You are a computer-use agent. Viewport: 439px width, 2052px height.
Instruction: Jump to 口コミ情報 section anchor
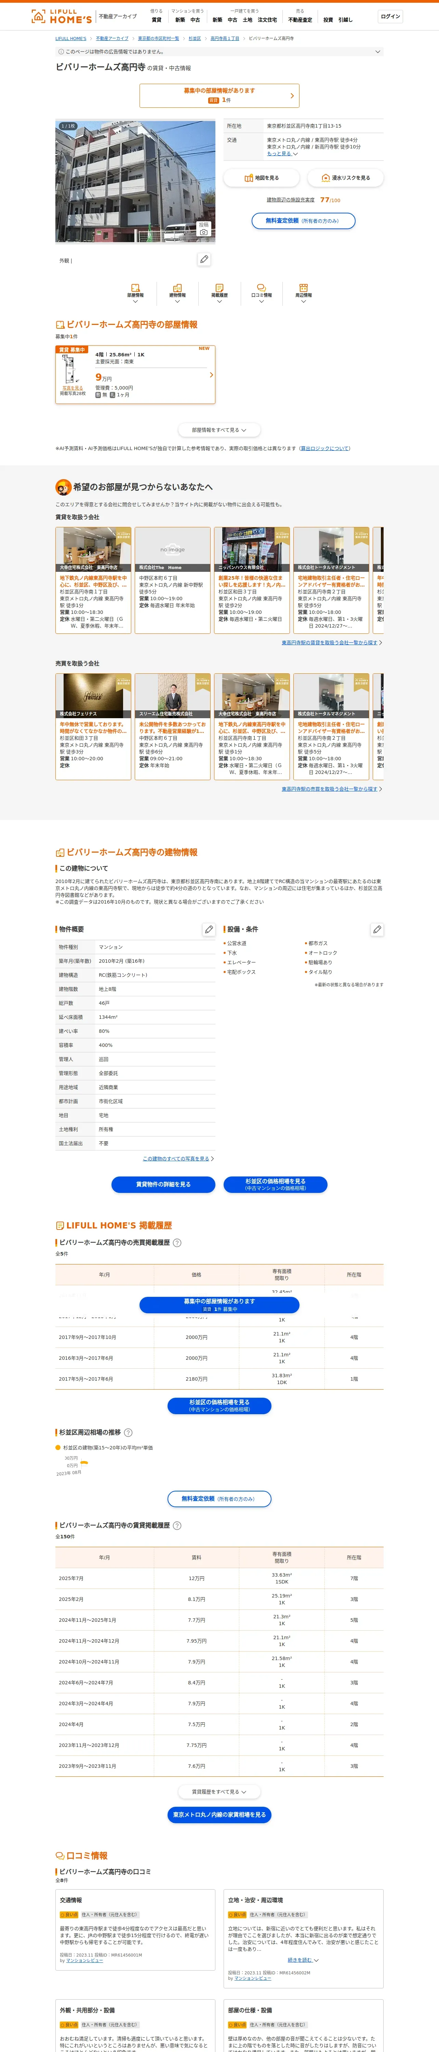[261, 292]
